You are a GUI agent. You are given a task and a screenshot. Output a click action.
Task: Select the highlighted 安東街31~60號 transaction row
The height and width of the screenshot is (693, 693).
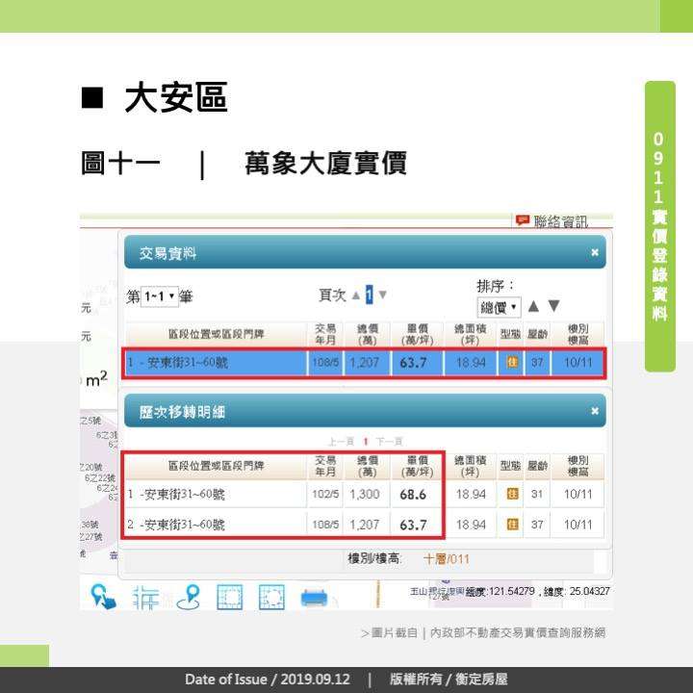coord(364,363)
